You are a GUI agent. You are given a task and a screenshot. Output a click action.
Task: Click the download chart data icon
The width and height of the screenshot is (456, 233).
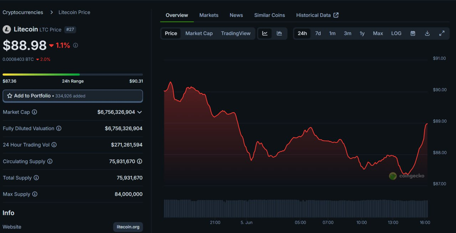(x=427, y=33)
